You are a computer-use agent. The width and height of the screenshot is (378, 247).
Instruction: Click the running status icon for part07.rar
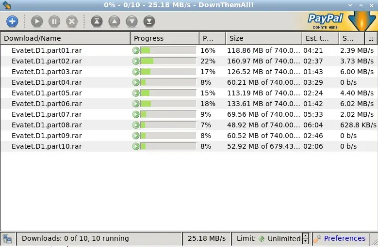(136, 114)
